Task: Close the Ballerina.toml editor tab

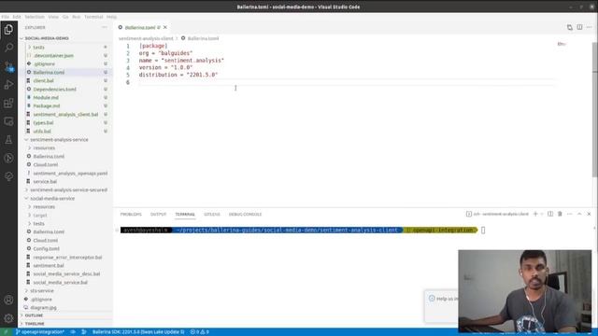Action: pyautogui.click(x=165, y=27)
